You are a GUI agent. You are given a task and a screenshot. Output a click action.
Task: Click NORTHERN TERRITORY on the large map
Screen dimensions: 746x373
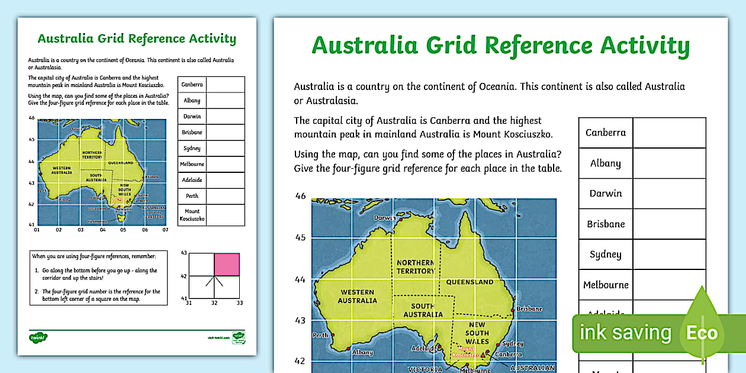[416, 266]
